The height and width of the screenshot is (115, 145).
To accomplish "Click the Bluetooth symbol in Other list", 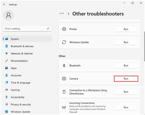I will click(x=64, y=66).
